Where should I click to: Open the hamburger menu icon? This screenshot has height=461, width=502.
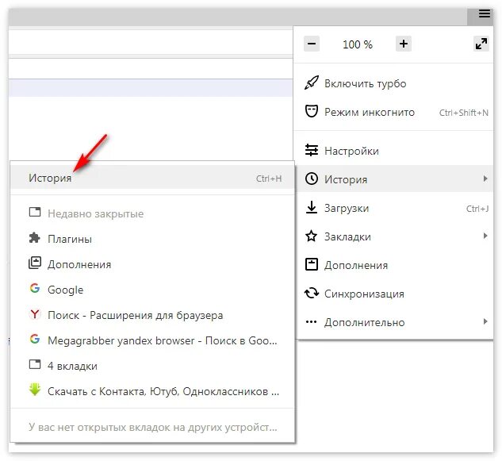[484, 14]
